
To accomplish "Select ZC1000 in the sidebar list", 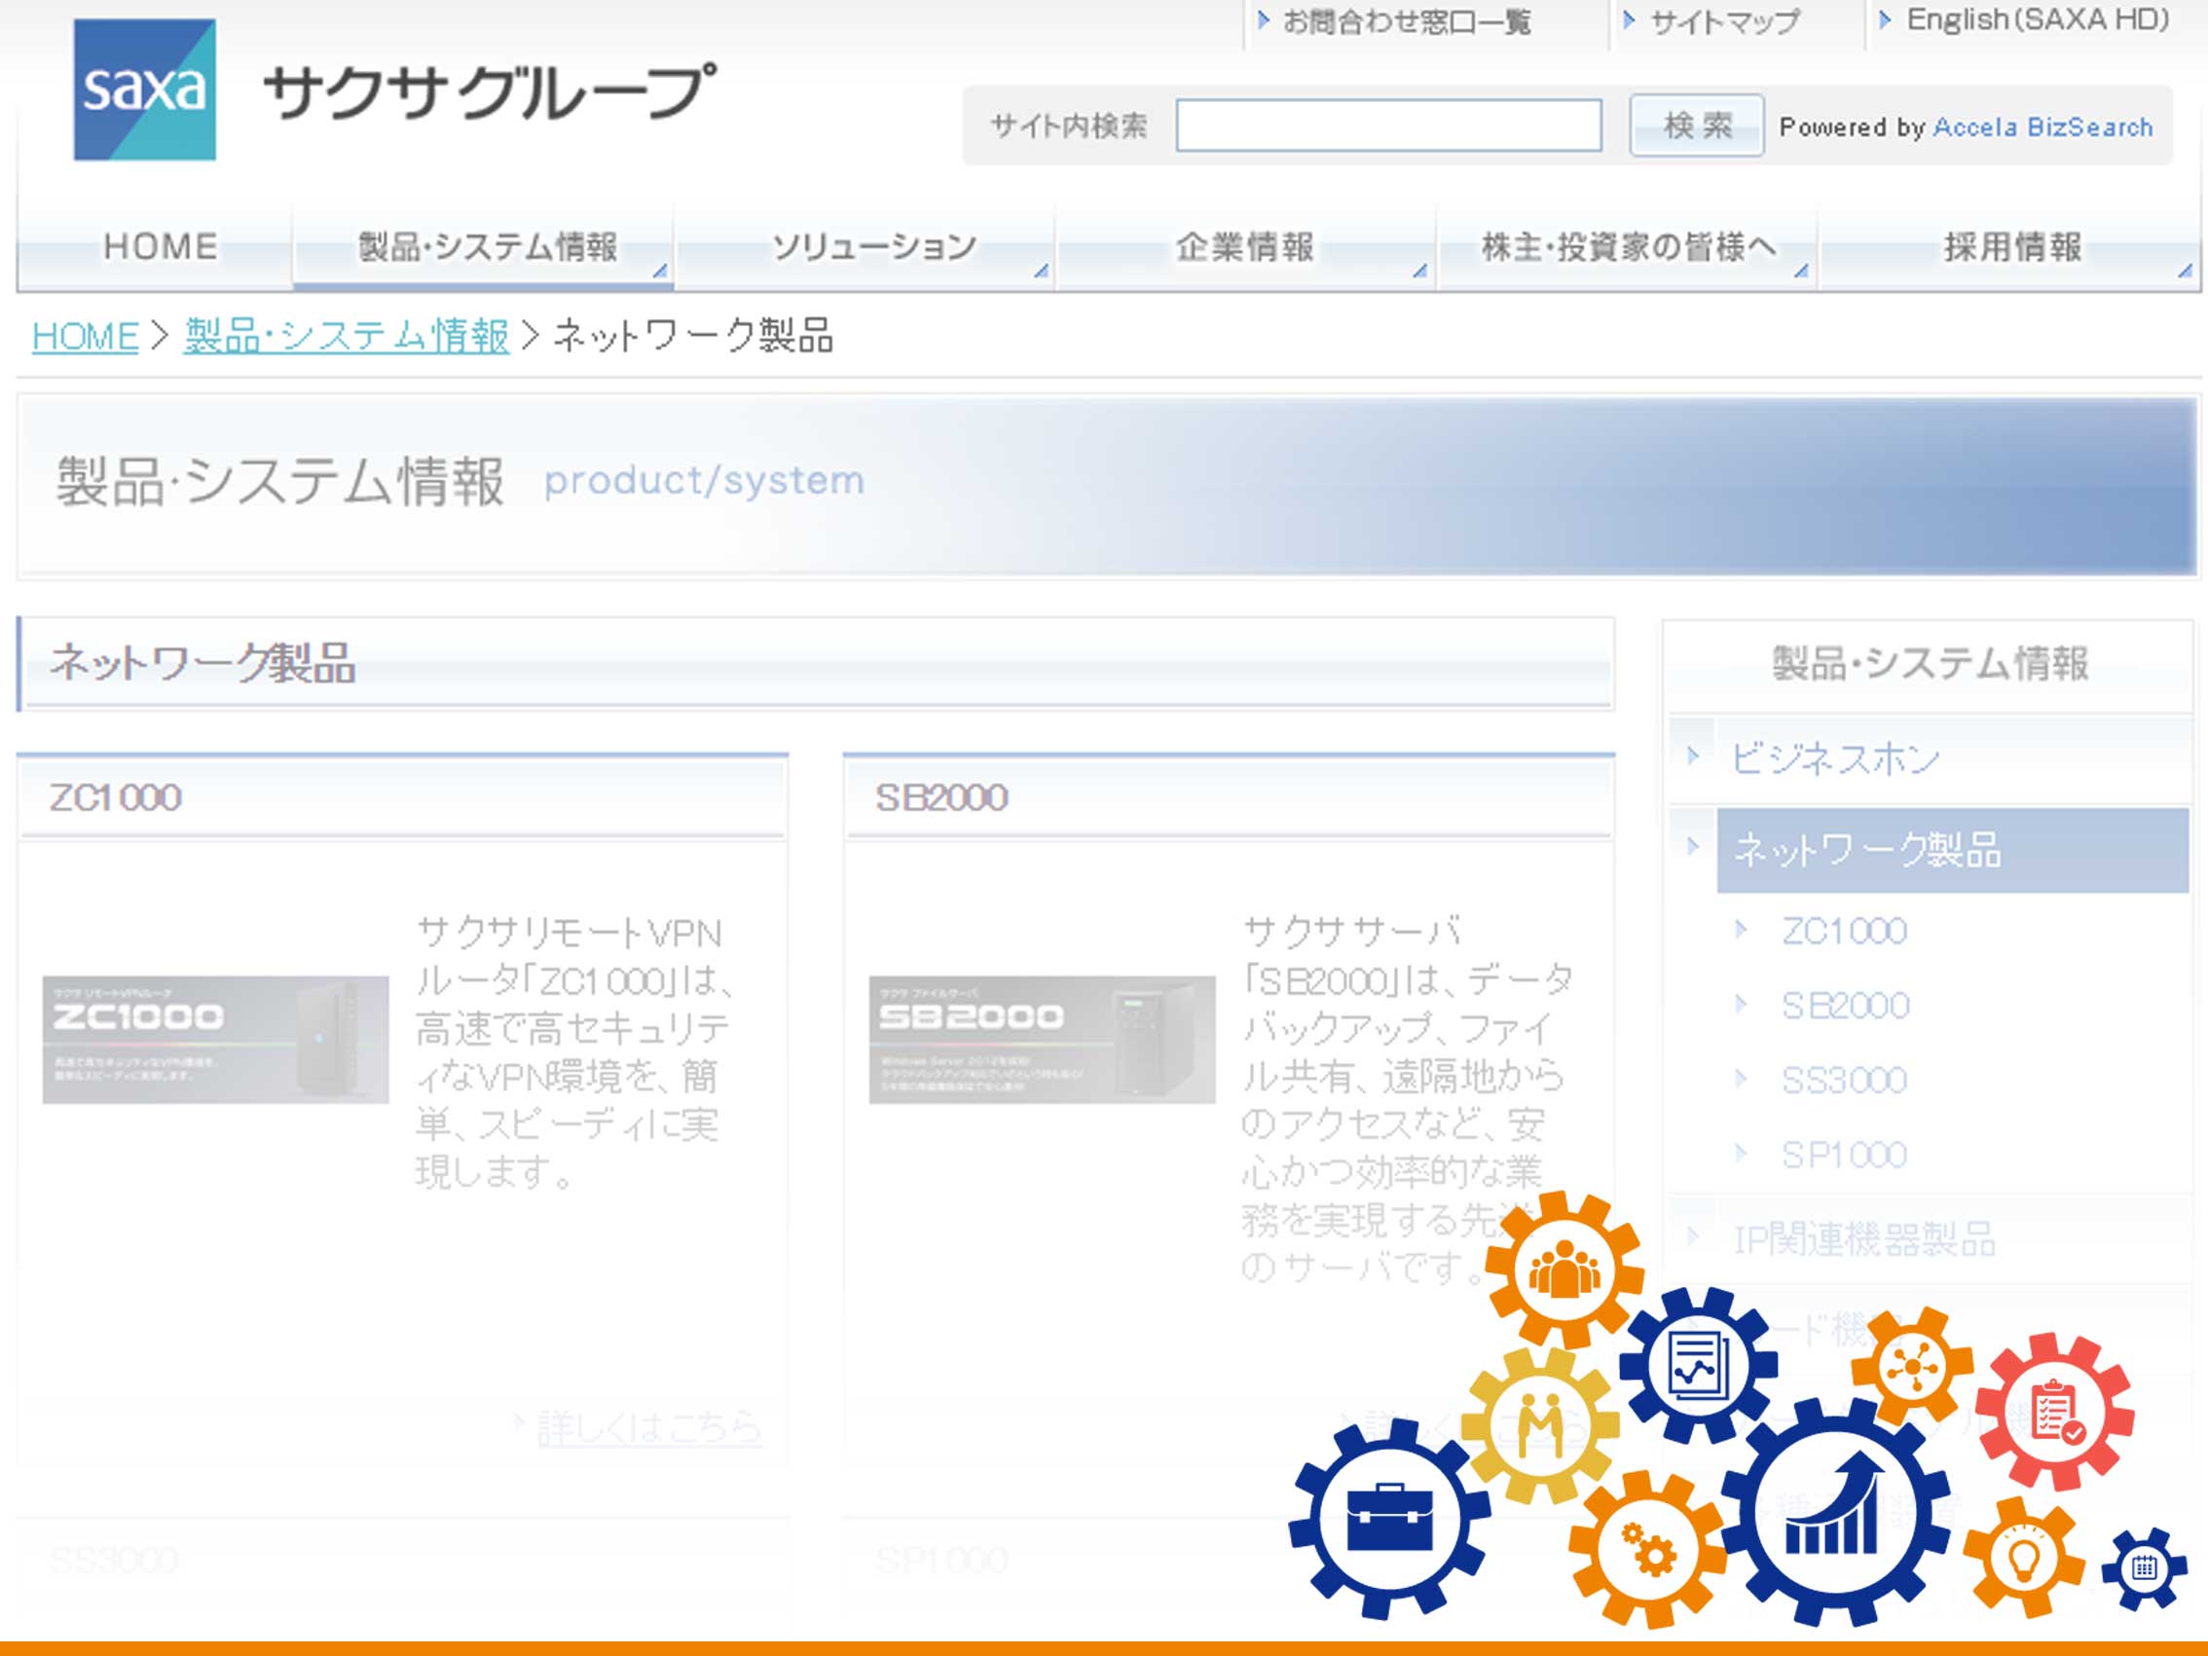I will [1844, 932].
